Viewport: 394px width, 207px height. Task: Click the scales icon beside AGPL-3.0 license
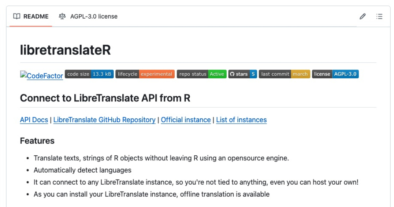[x=62, y=16]
